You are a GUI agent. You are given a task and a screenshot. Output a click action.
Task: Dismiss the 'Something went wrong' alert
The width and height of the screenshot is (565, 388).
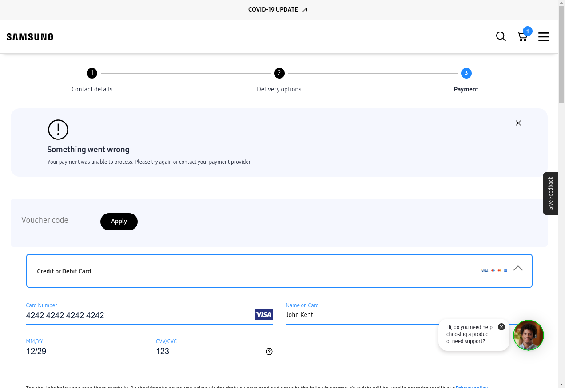click(518, 123)
